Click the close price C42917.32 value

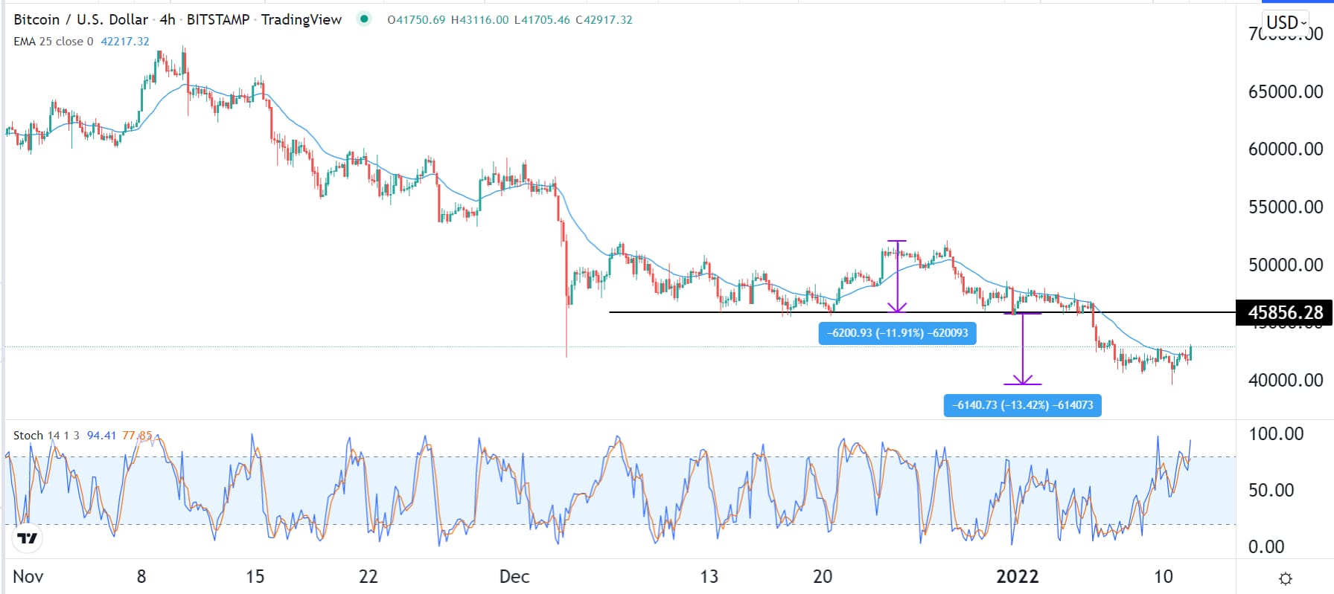pos(604,19)
